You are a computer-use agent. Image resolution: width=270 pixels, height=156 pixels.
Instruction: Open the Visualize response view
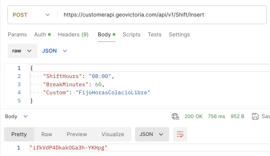tap(113, 134)
